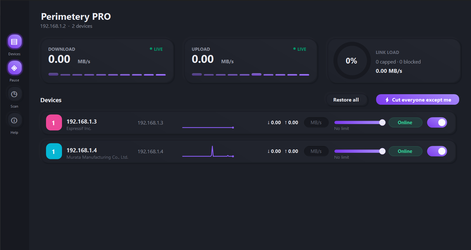Click the traffic sparkline of 192.168.1.4
Viewport: 471px width, 250px height.
pos(208,151)
